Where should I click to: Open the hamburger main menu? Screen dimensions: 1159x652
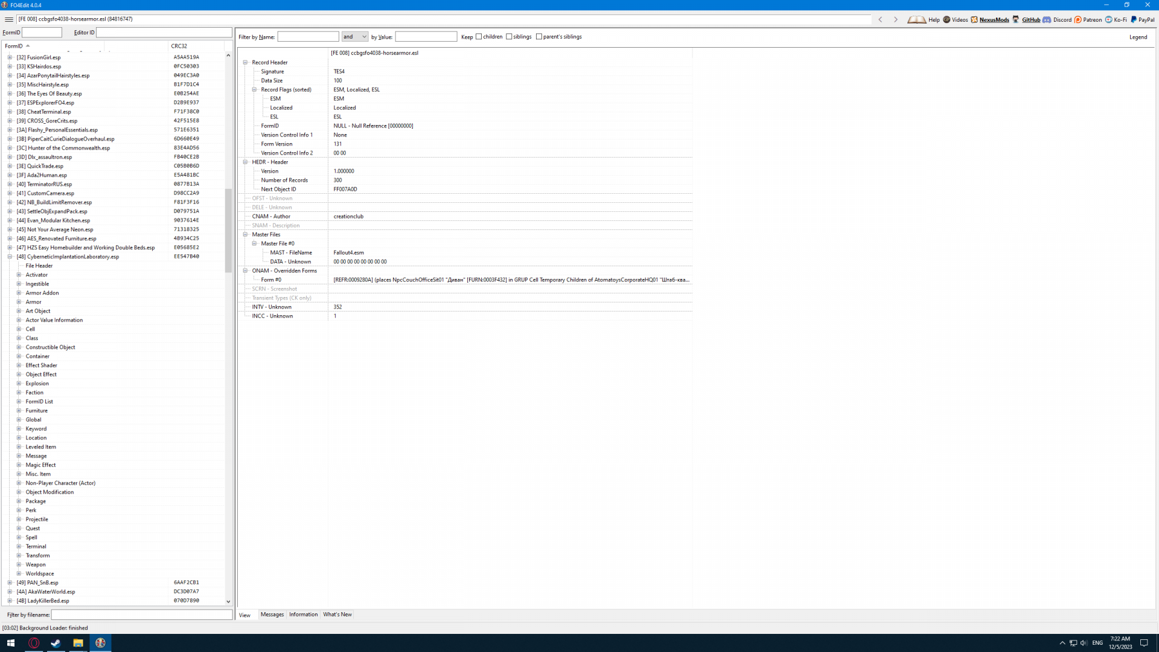click(9, 19)
